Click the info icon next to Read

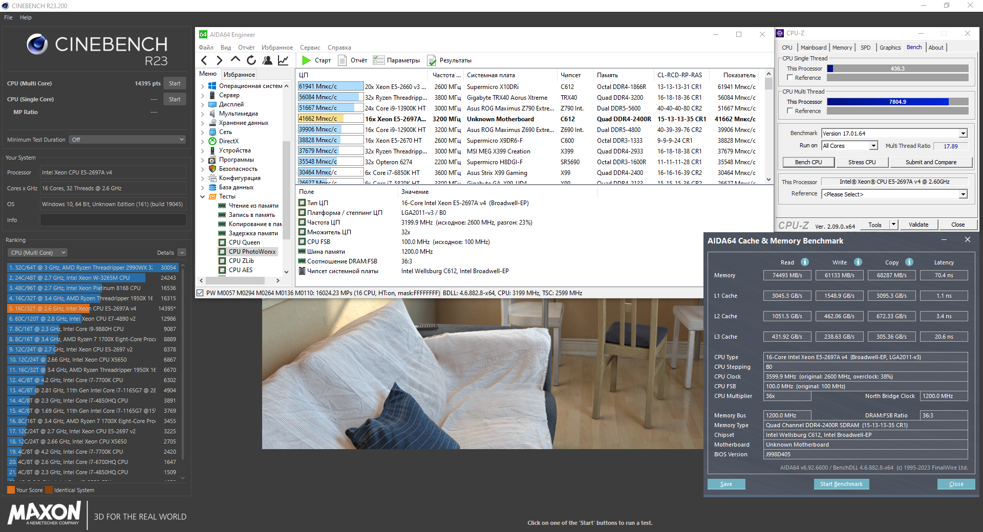(x=805, y=262)
